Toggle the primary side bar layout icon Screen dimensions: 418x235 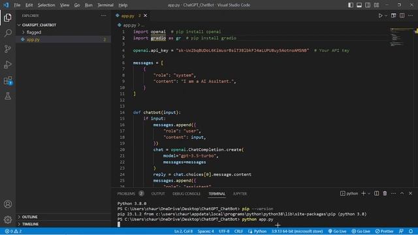click(x=351, y=5)
